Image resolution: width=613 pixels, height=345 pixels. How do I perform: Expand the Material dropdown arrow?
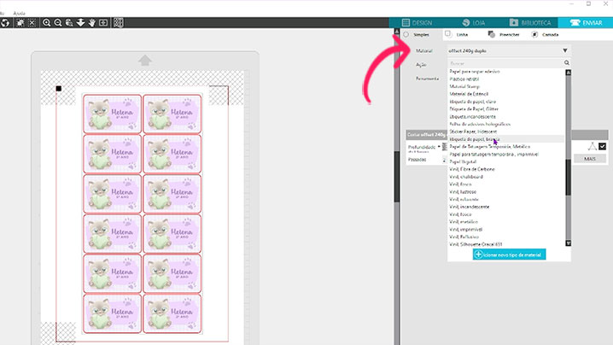565,51
